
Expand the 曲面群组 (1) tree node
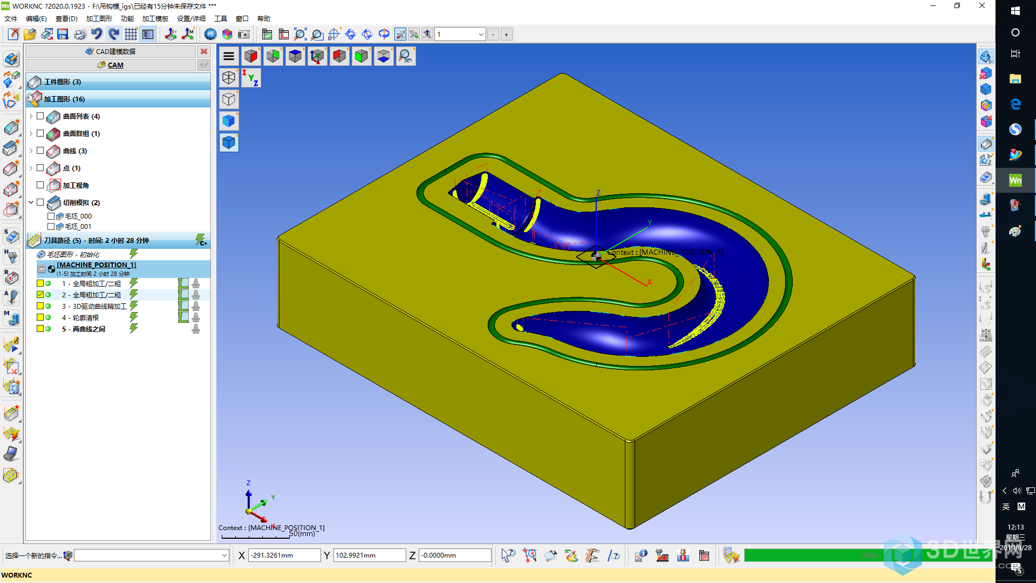pos(31,133)
